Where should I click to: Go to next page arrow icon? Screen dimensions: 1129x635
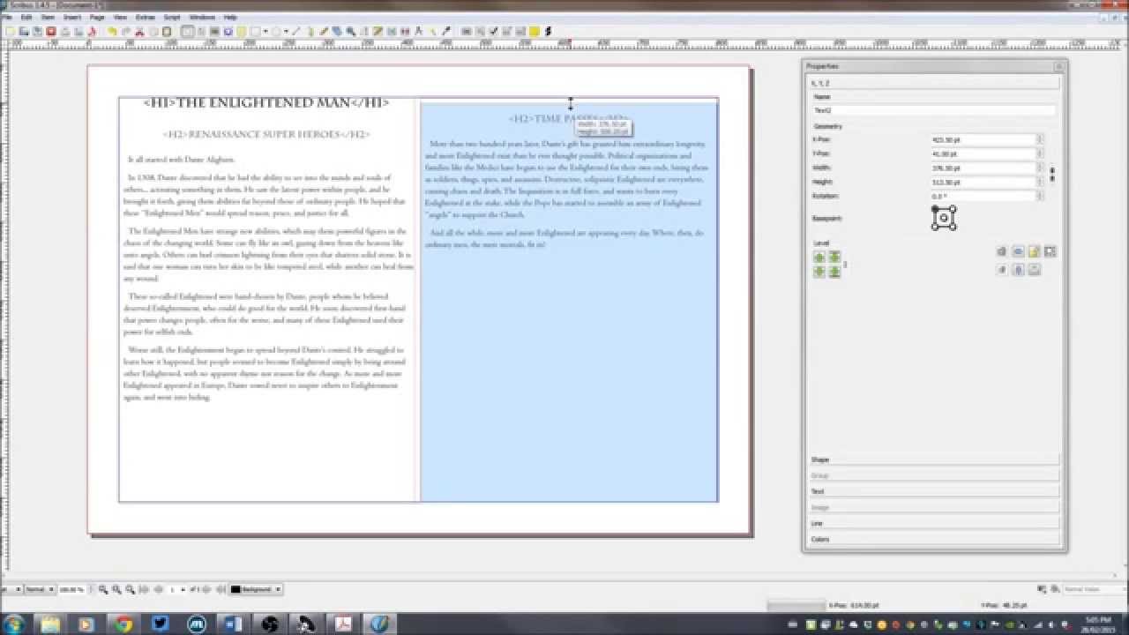pyautogui.click(x=206, y=589)
